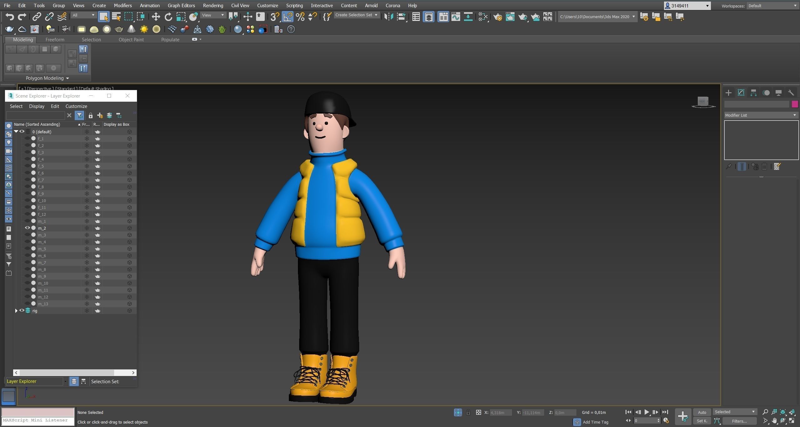The height and width of the screenshot is (427, 800).
Task: Click the object name field in command panel
Action: [757, 104]
